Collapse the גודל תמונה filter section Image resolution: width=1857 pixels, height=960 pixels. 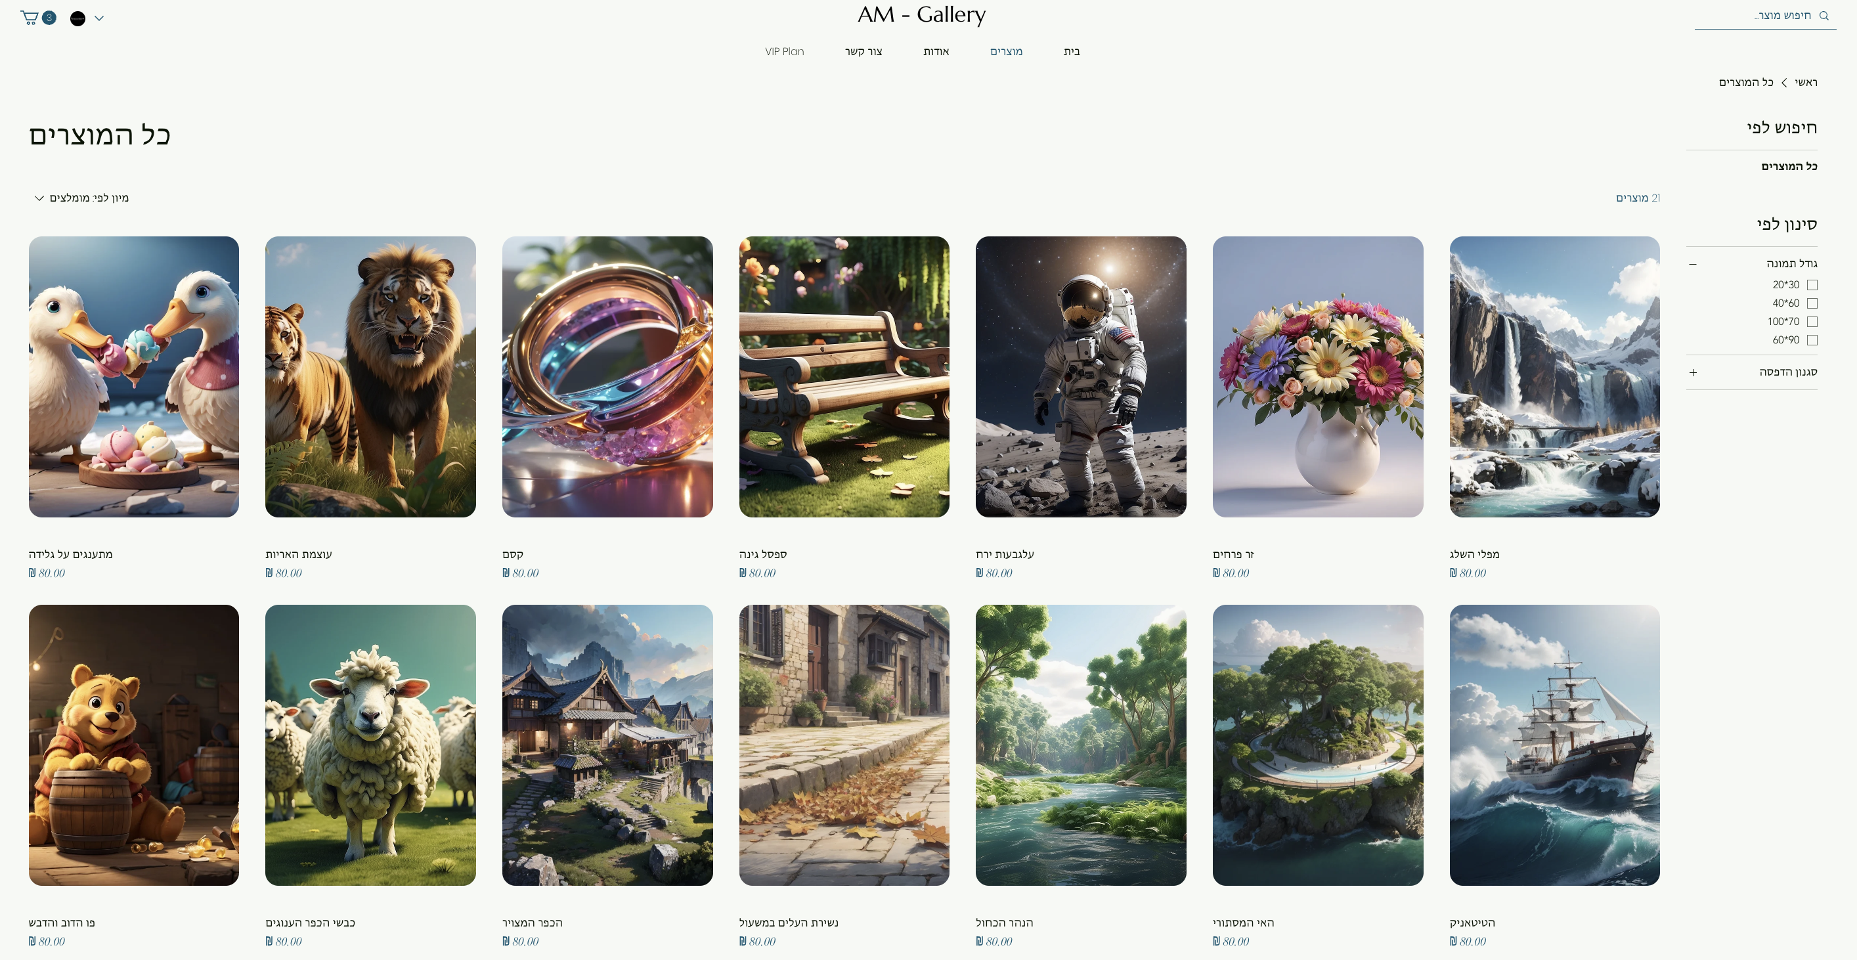click(x=1693, y=264)
